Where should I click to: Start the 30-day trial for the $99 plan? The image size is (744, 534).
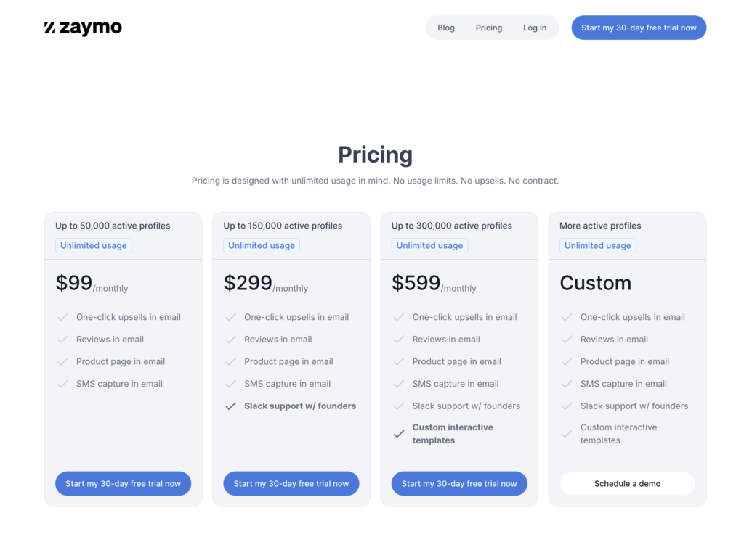pyautogui.click(x=123, y=483)
